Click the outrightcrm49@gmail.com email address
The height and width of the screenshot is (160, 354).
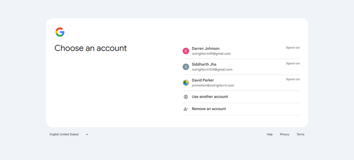(211, 54)
